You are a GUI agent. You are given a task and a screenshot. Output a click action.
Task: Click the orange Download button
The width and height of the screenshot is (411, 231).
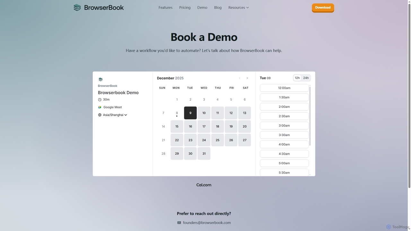(x=323, y=8)
